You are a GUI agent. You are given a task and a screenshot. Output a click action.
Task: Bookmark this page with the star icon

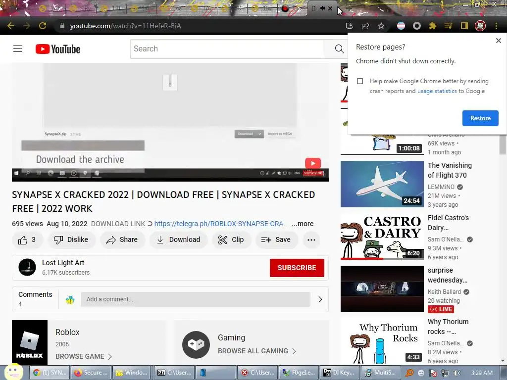tap(381, 26)
